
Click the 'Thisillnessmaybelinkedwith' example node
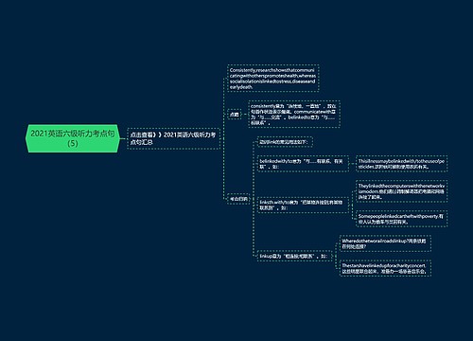pos(402,164)
